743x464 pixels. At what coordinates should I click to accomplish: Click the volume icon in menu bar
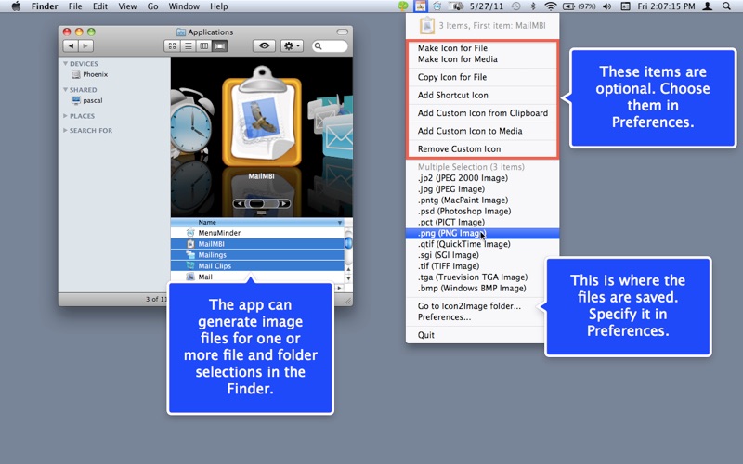click(606, 6)
